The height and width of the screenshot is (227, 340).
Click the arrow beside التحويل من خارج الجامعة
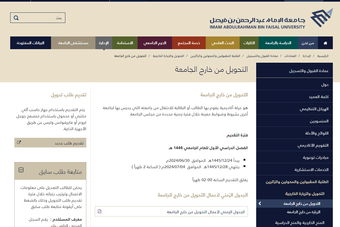coord(259,204)
